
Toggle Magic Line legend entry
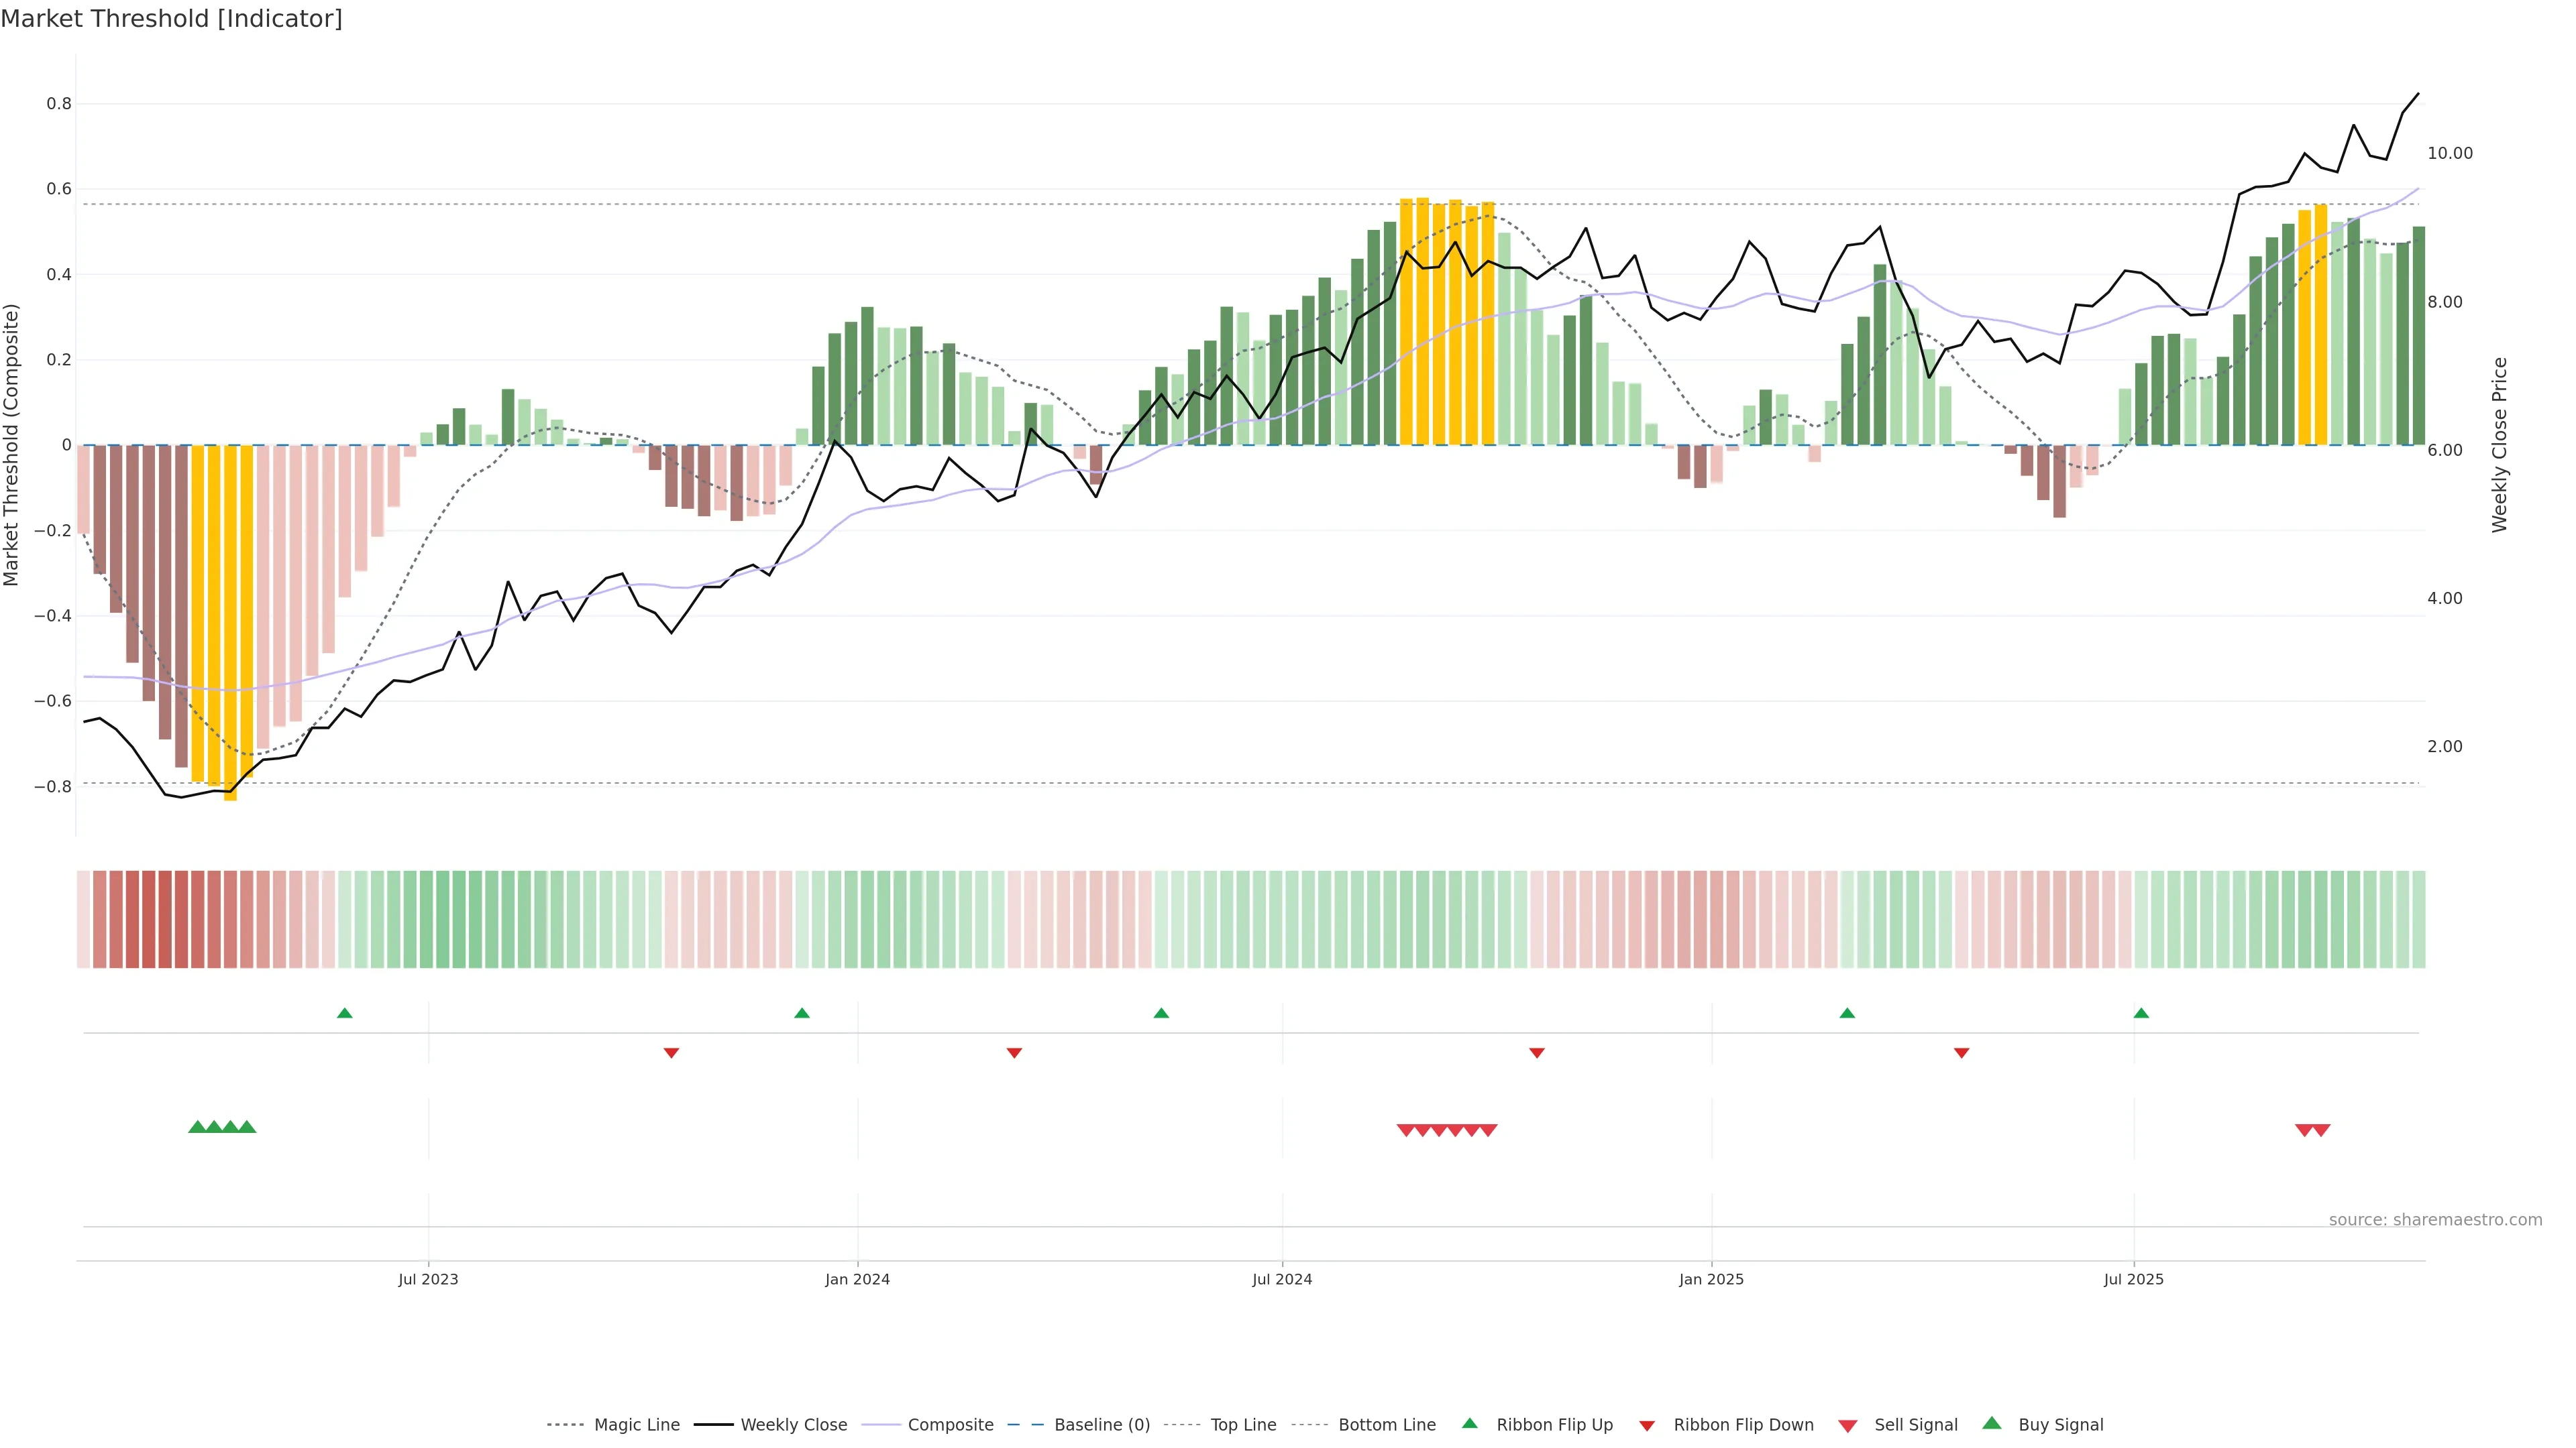pos(636,1425)
